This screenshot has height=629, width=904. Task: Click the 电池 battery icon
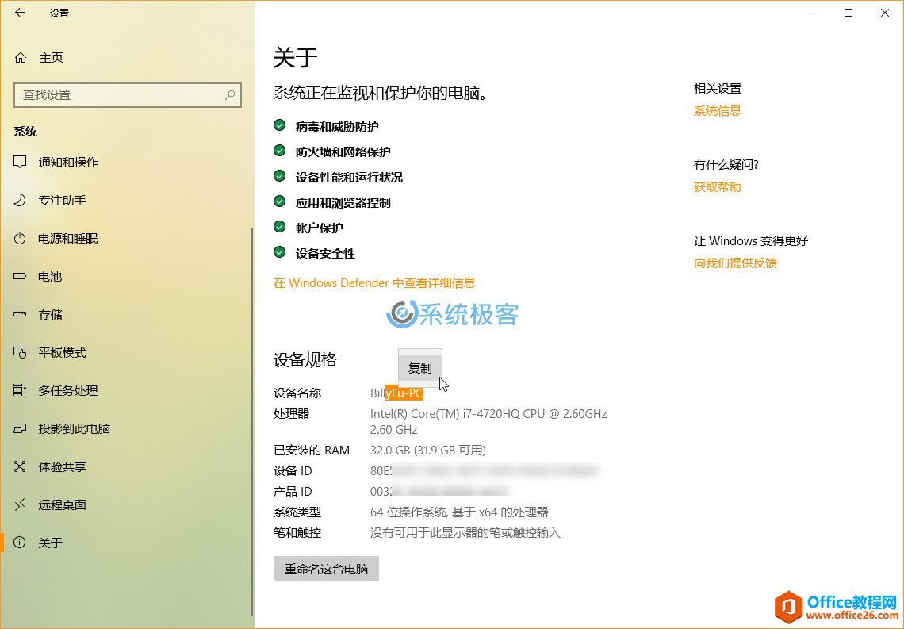click(20, 276)
